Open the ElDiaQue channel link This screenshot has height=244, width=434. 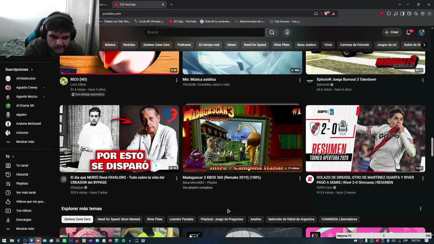[77, 188]
